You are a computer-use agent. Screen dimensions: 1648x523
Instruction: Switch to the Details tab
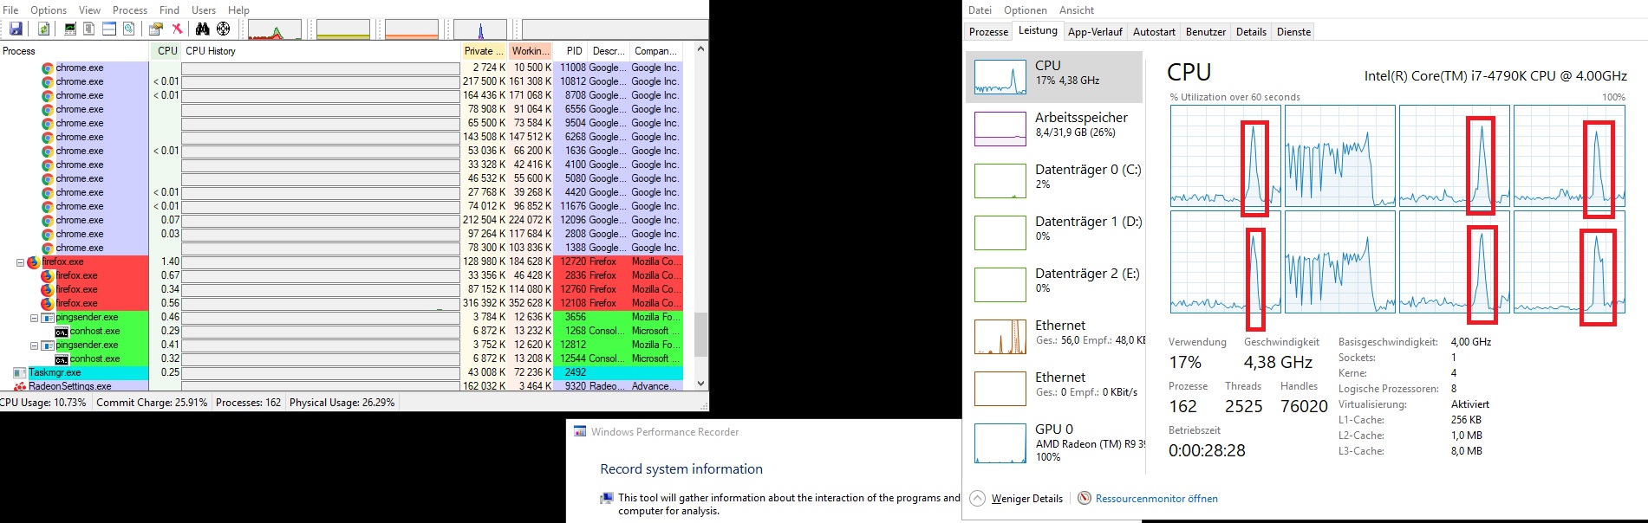tap(1251, 32)
